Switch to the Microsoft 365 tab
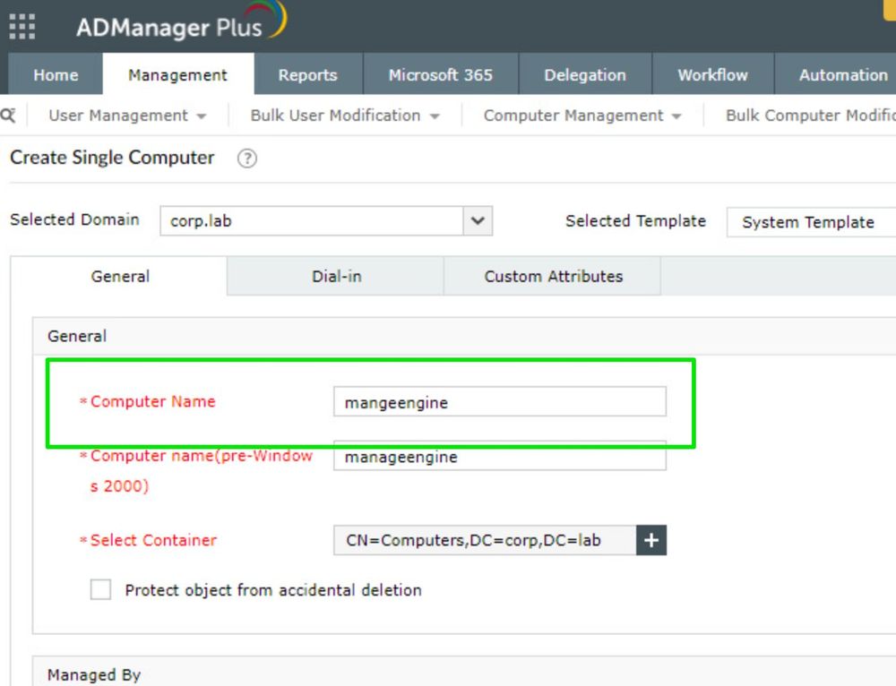Screen dimensions: 896x686 (441, 75)
